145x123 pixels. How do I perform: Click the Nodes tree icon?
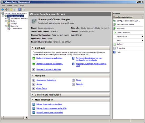pyautogui.click(x=9, y=21)
